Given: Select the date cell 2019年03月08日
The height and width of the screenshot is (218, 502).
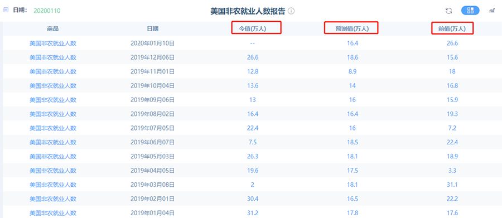Looking at the screenshot, I should [152, 185].
